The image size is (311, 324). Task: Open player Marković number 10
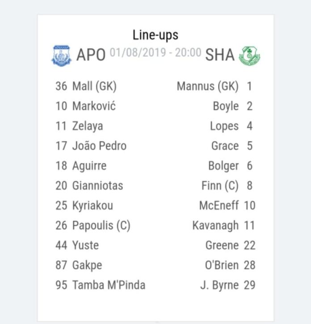[86, 106]
